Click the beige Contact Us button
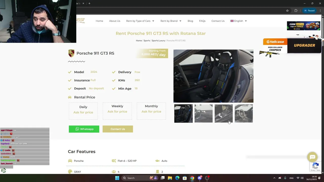Image resolution: width=324 pixels, height=182 pixels. point(118,129)
